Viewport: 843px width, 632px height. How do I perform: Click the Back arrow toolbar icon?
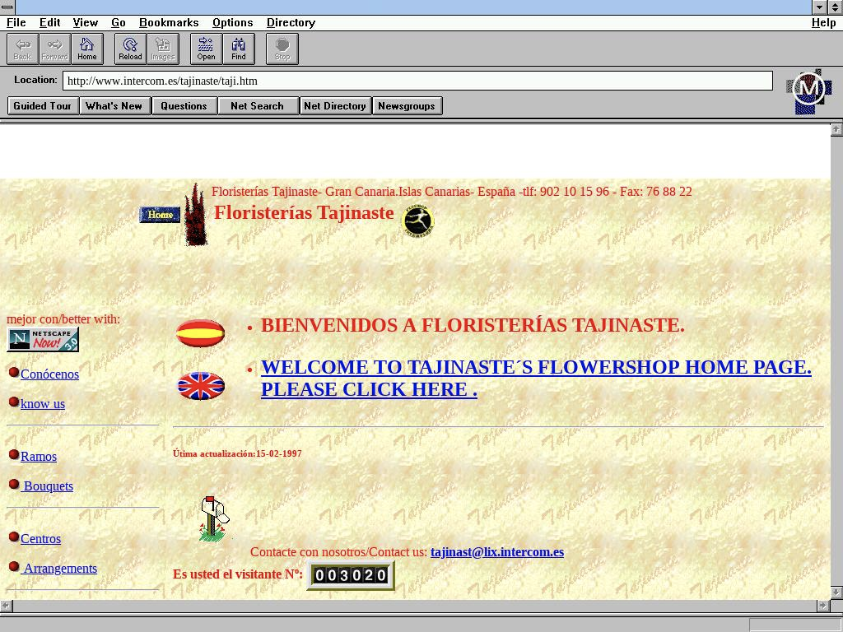(x=22, y=49)
